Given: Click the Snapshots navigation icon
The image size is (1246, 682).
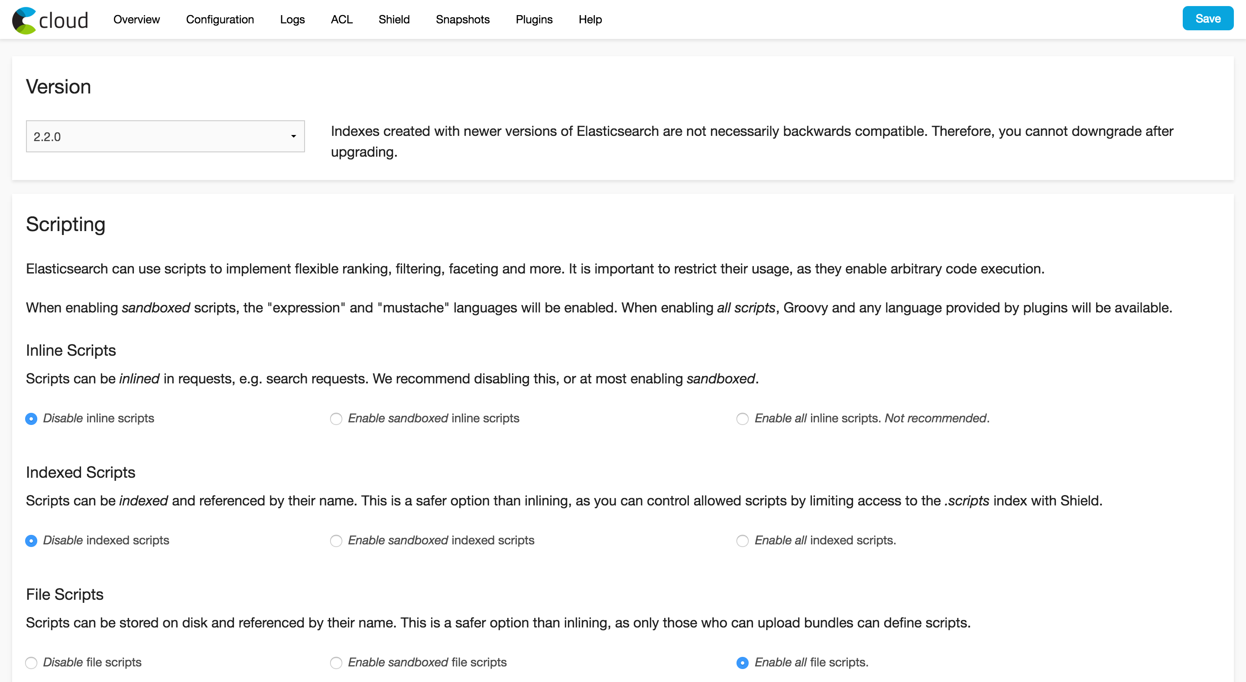Looking at the screenshot, I should pyautogui.click(x=463, y=19).
